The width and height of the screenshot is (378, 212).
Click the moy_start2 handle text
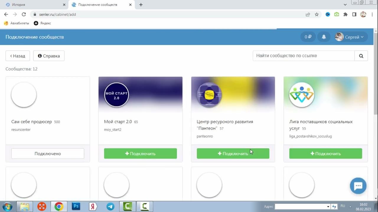coord(113,130)
